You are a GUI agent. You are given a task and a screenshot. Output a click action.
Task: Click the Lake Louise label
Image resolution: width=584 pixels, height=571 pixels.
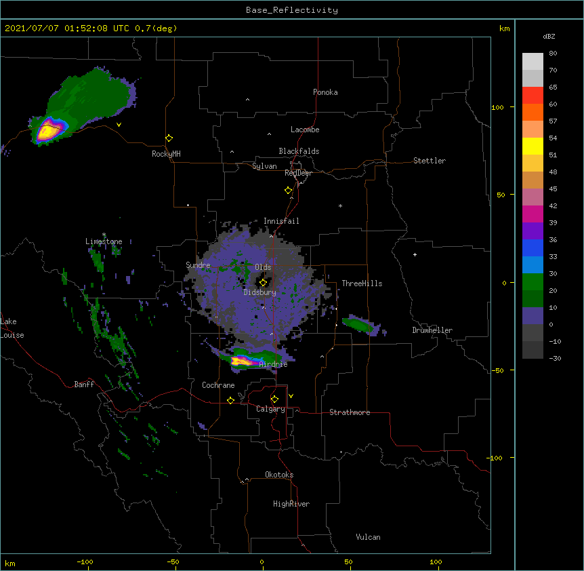pos(12,328)
